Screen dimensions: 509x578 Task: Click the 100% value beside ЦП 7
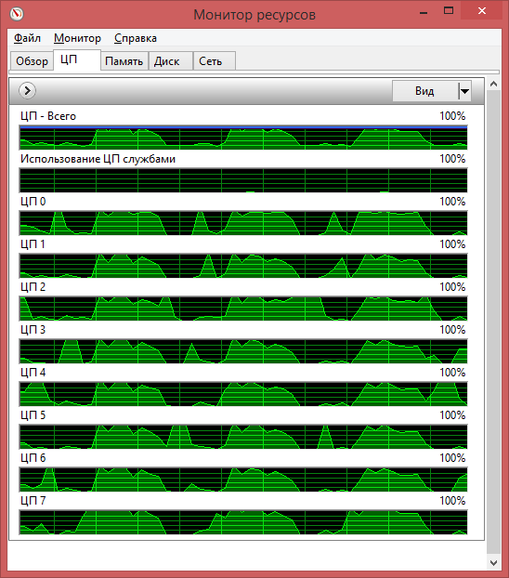coord(452,501)
